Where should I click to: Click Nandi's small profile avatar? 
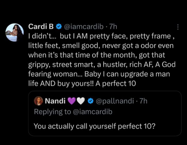38,101
